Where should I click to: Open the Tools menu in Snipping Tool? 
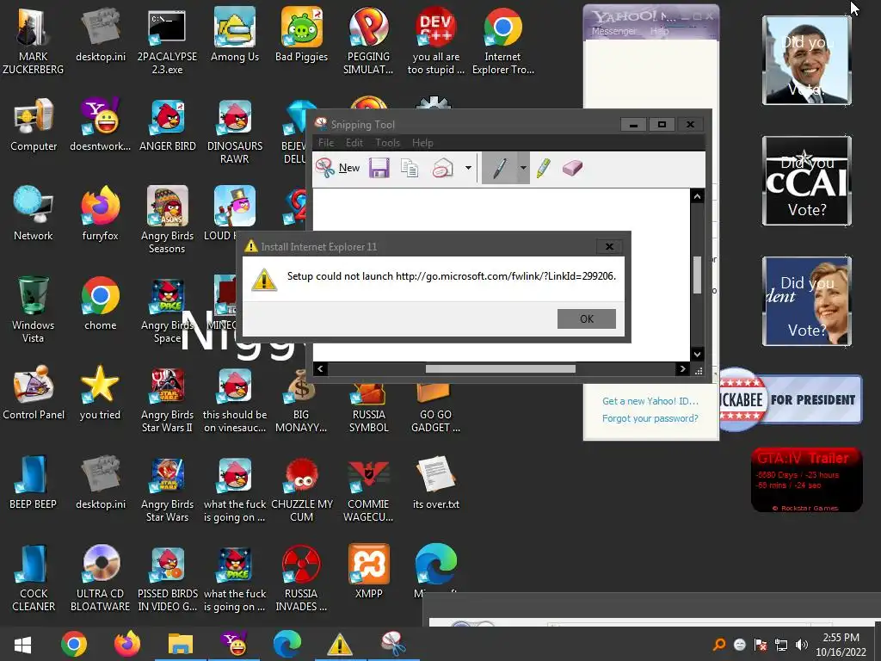click(x=388, y=143)
